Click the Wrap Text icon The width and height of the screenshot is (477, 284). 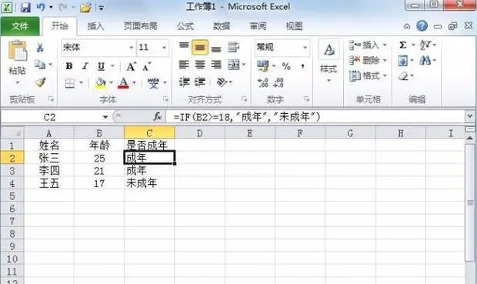pyautogui.click(x=233, y=47)
